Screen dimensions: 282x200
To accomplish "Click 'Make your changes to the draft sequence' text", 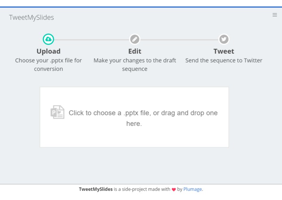I will 135,64.
